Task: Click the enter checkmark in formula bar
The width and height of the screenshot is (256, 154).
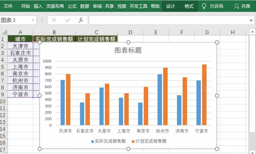Action: 68,20
